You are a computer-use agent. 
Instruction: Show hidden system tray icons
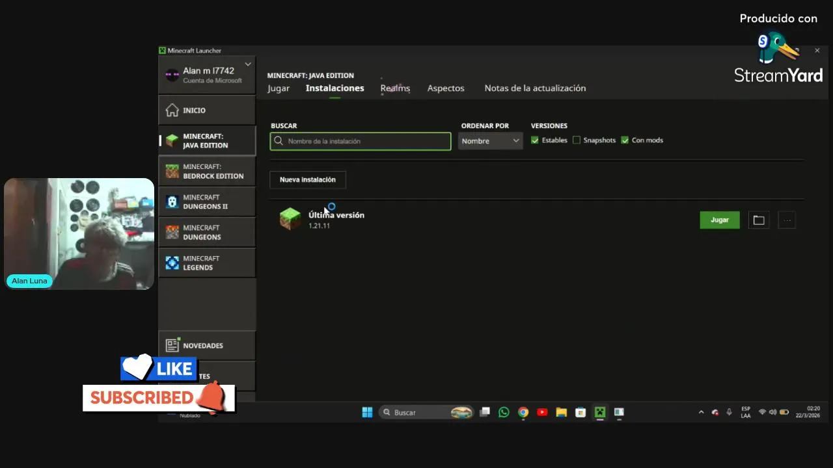point(701,412)
